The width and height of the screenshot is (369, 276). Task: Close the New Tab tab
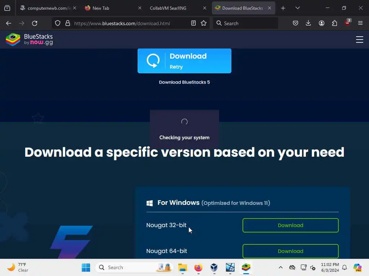point(139,8)
